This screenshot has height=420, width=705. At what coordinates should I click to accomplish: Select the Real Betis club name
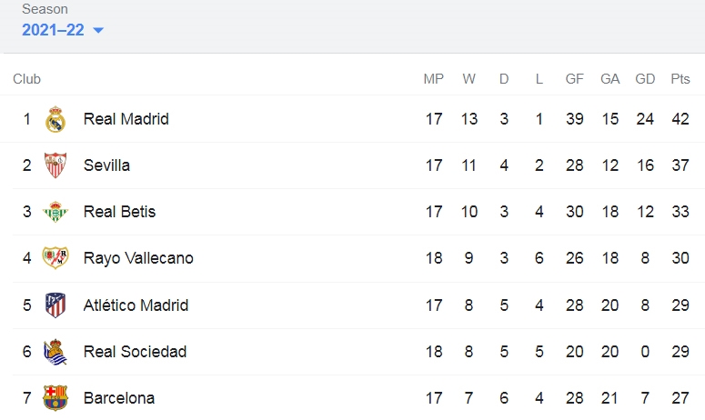[119, 212]
